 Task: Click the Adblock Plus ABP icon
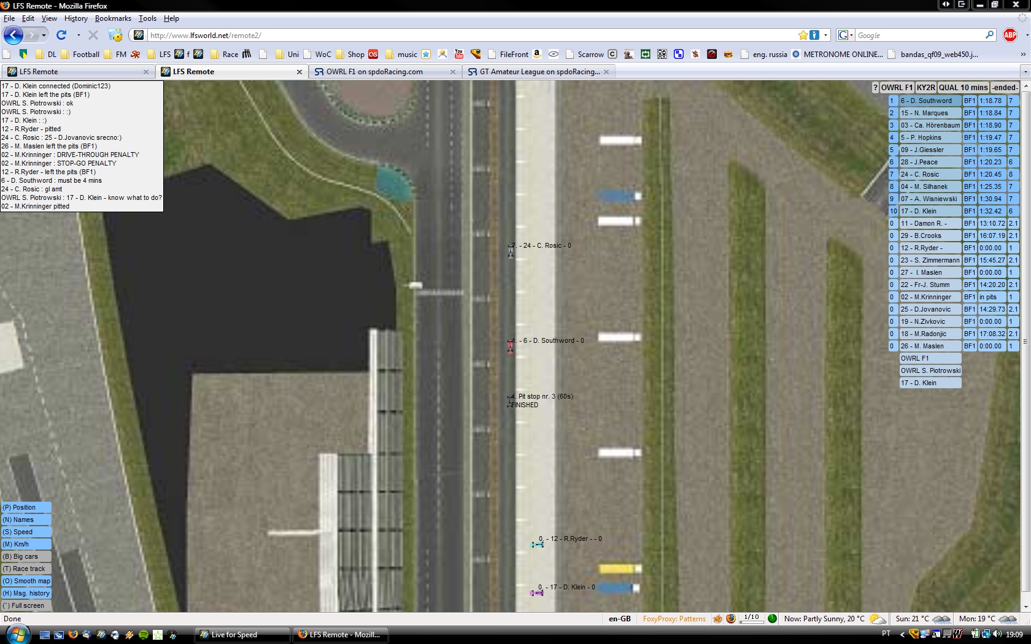coord(1010,35)
